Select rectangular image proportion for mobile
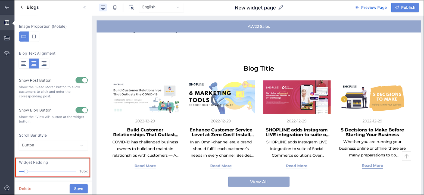Viewport: 424px width, 195px height. pyautogui.click(x=24, y=36)
